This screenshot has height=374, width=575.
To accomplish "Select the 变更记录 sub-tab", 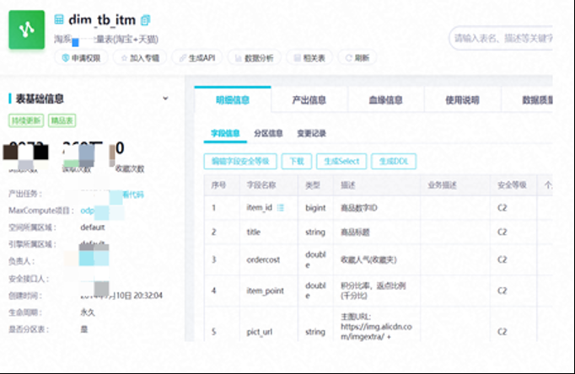I will tap(312, 133).
